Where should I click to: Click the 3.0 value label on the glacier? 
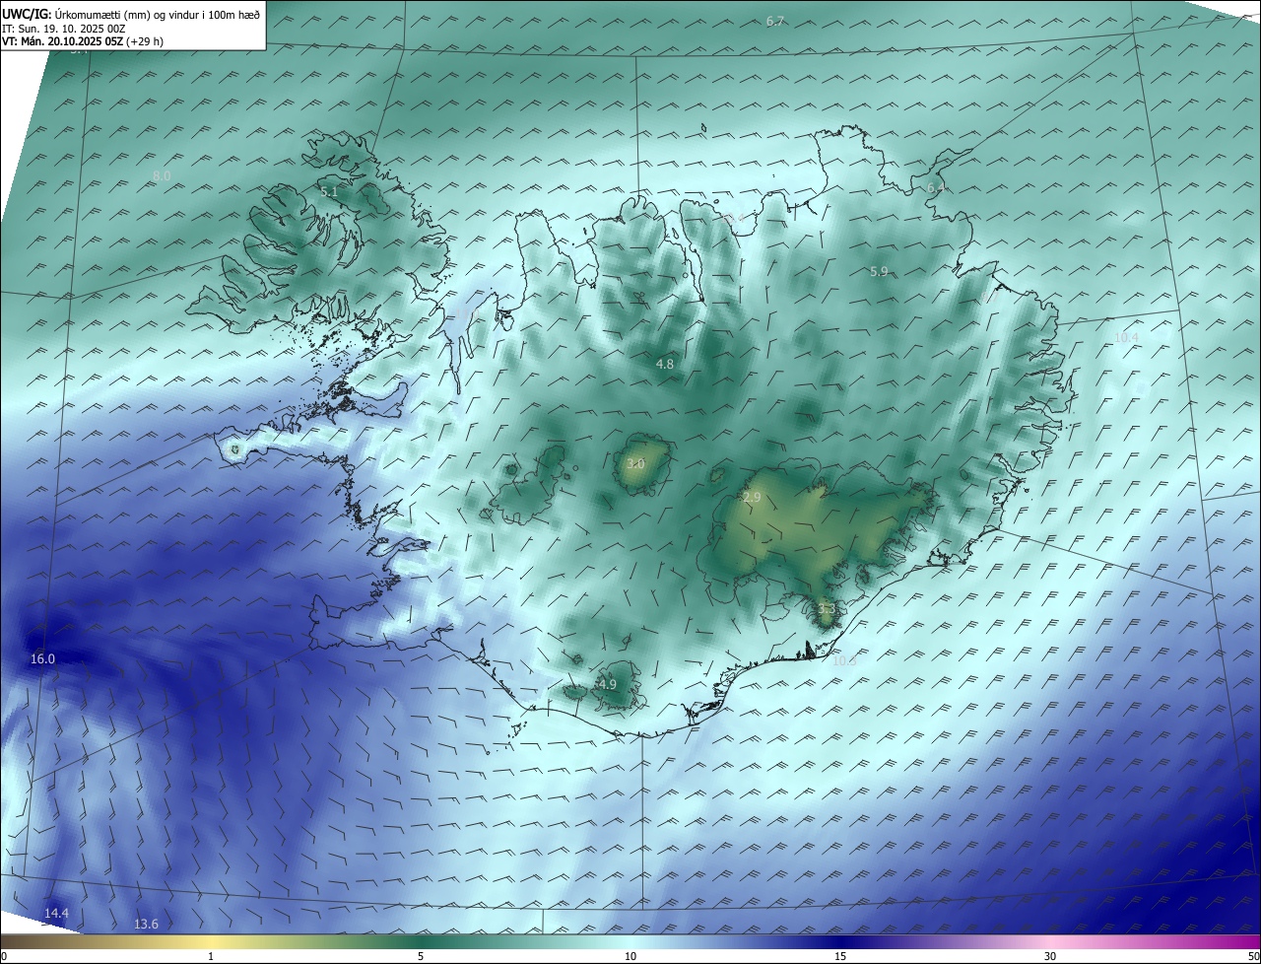(x=635, y=463)
